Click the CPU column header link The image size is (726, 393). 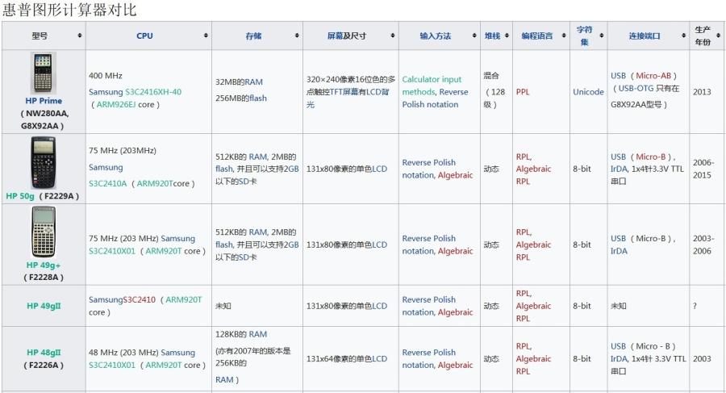tap(144, 36)
